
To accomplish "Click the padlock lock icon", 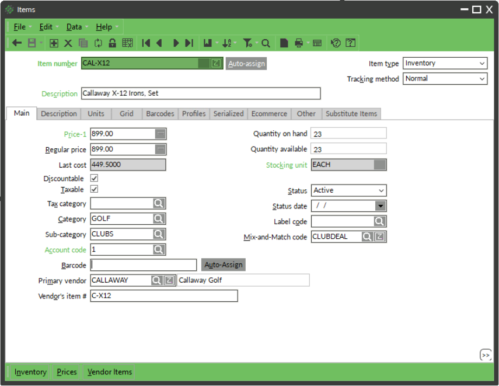I will [112, 43].
